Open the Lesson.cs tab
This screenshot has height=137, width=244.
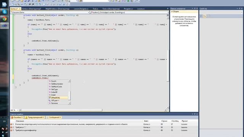coord(141,9)
